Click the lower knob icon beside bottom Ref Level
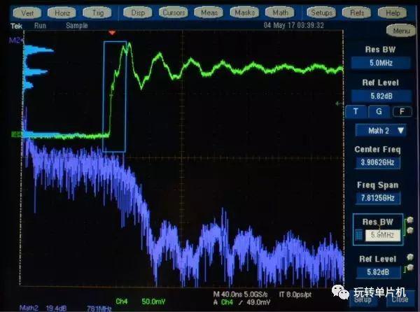 (x=410, y=267)
